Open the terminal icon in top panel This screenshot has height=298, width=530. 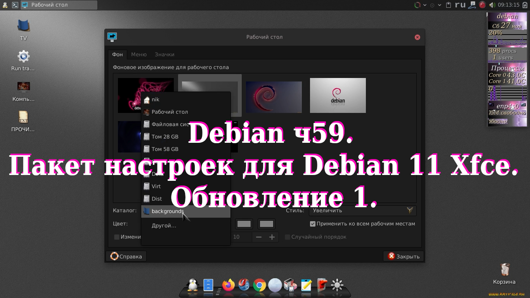click(15, 5)
